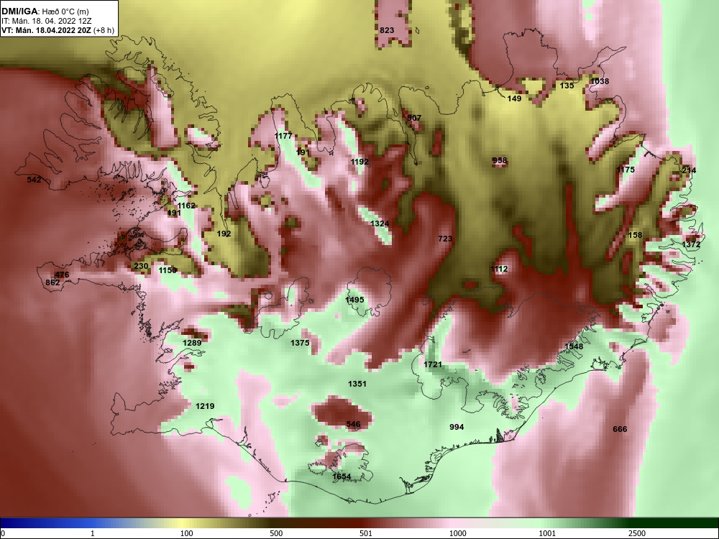Image resolution: width=719 pixels, height=539 pixels.
Task: Click the 1219 height label
Action: [x=205, y=406]
